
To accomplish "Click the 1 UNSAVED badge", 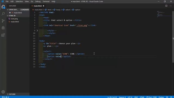I will [x=25, y=10].
